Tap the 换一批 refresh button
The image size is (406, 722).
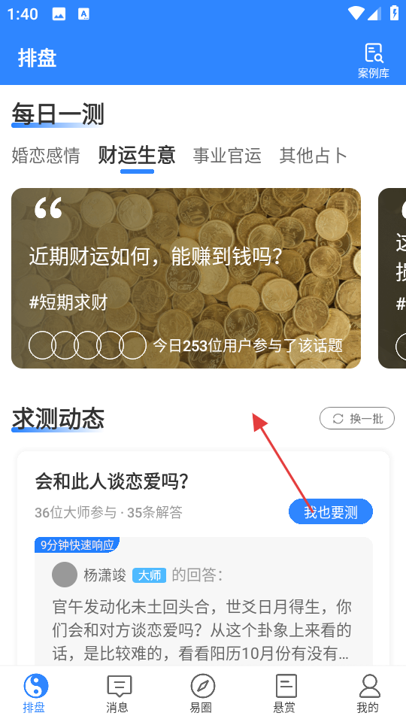(356, 418)
